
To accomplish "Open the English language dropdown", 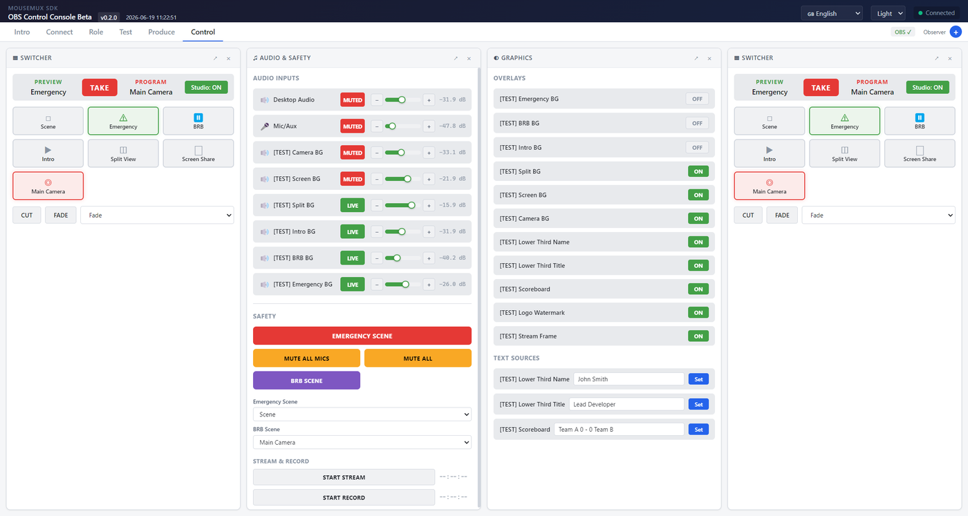I will click(x=832, y=13).
